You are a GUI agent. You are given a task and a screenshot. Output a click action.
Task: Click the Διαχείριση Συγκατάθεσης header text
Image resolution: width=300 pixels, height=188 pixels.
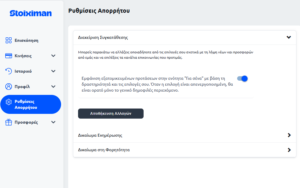tap(103, 38)
